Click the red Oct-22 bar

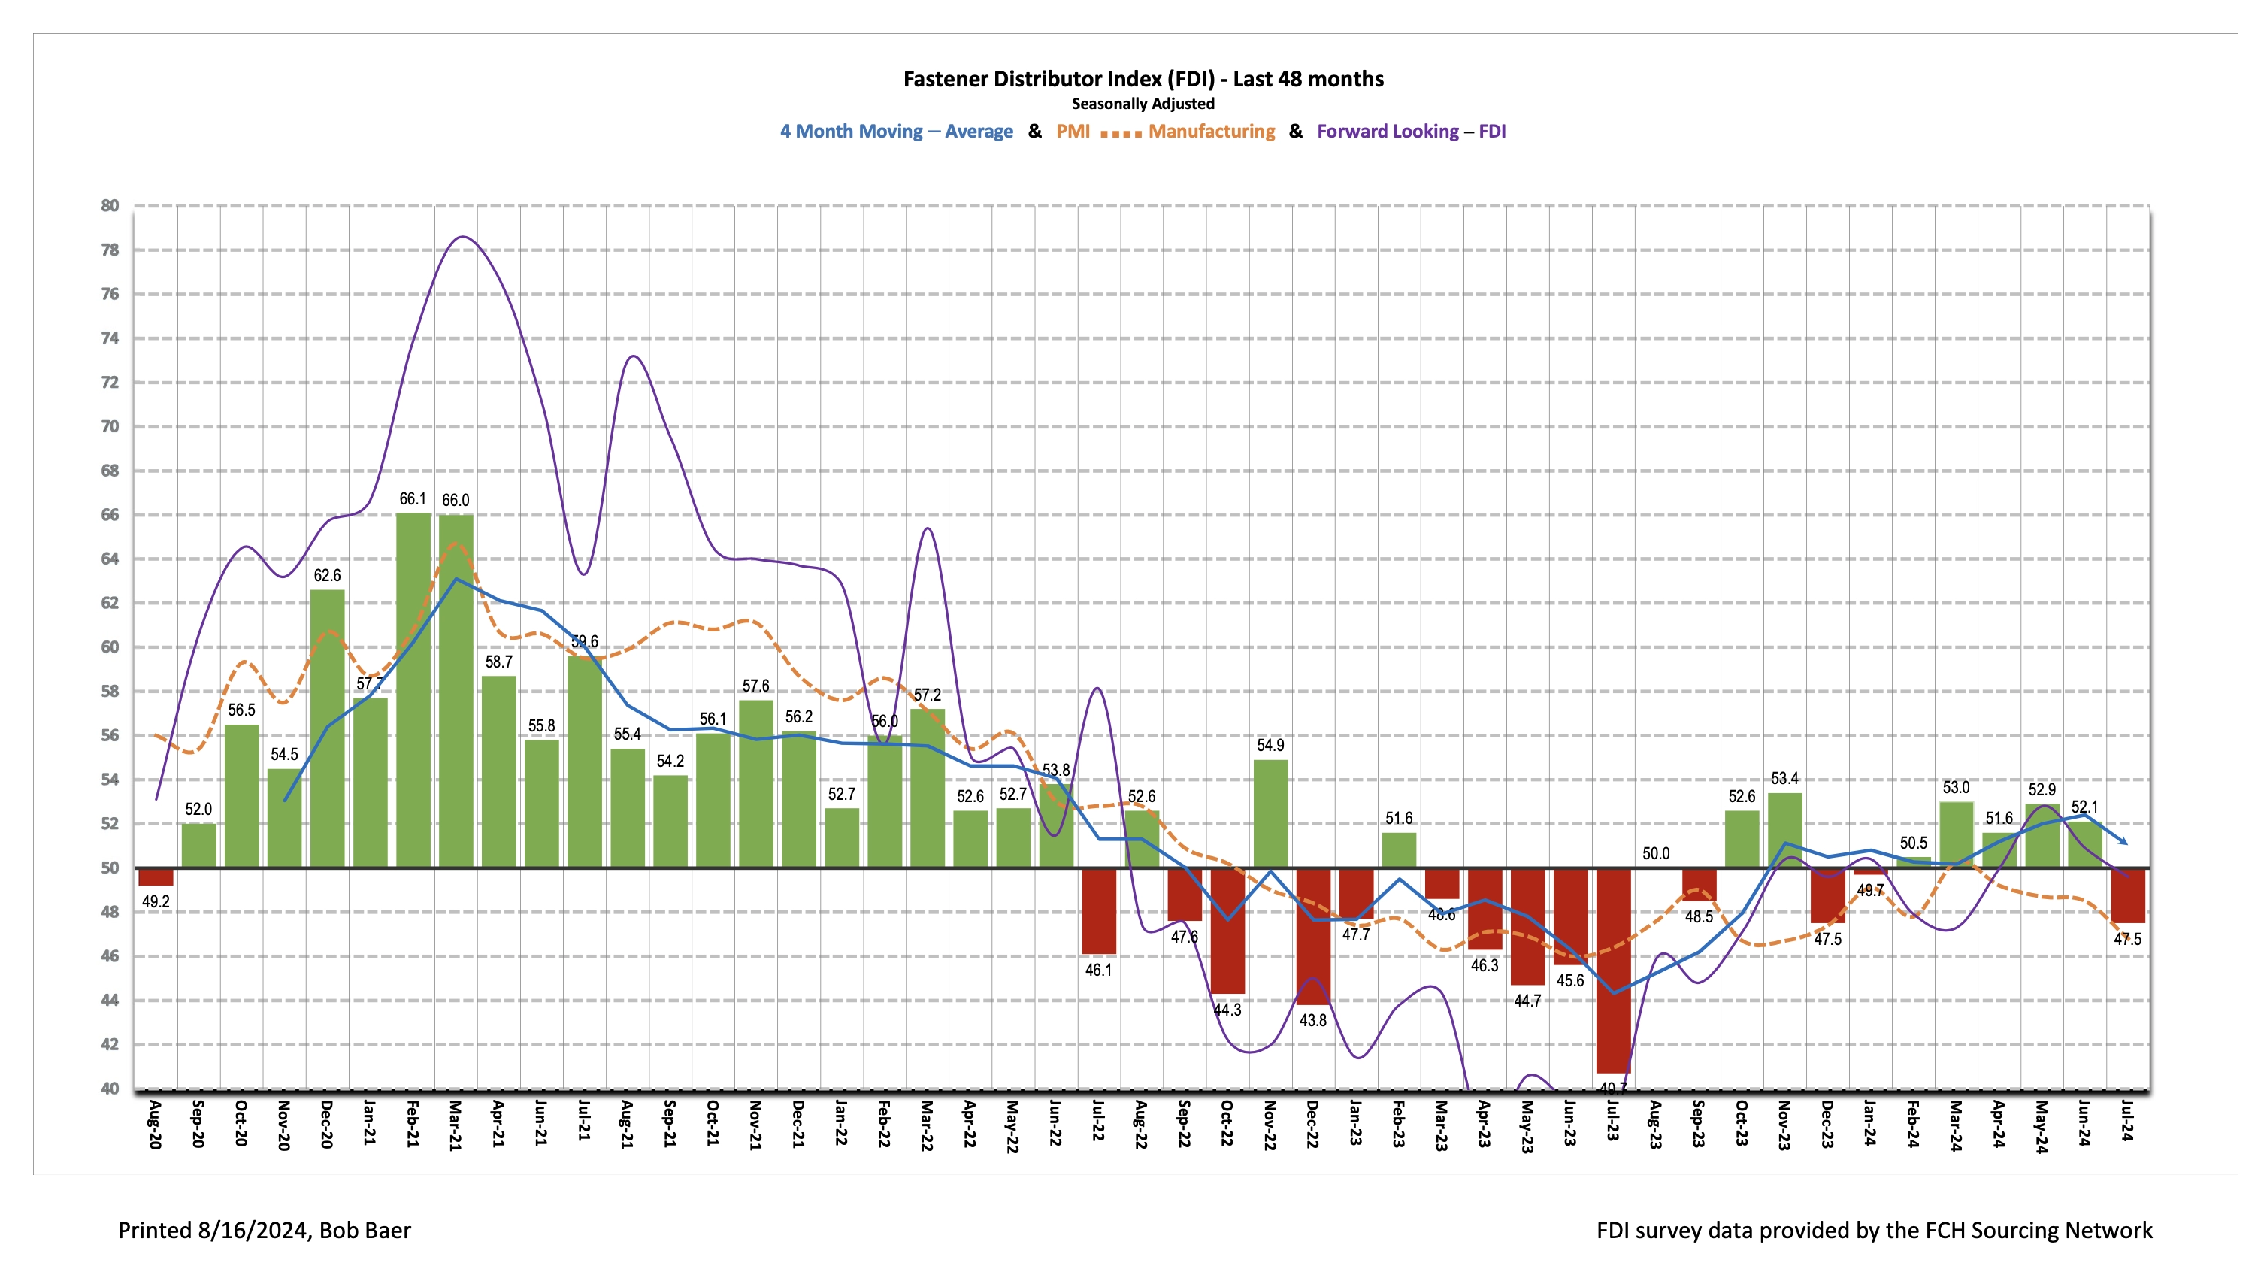[1227, 931]
